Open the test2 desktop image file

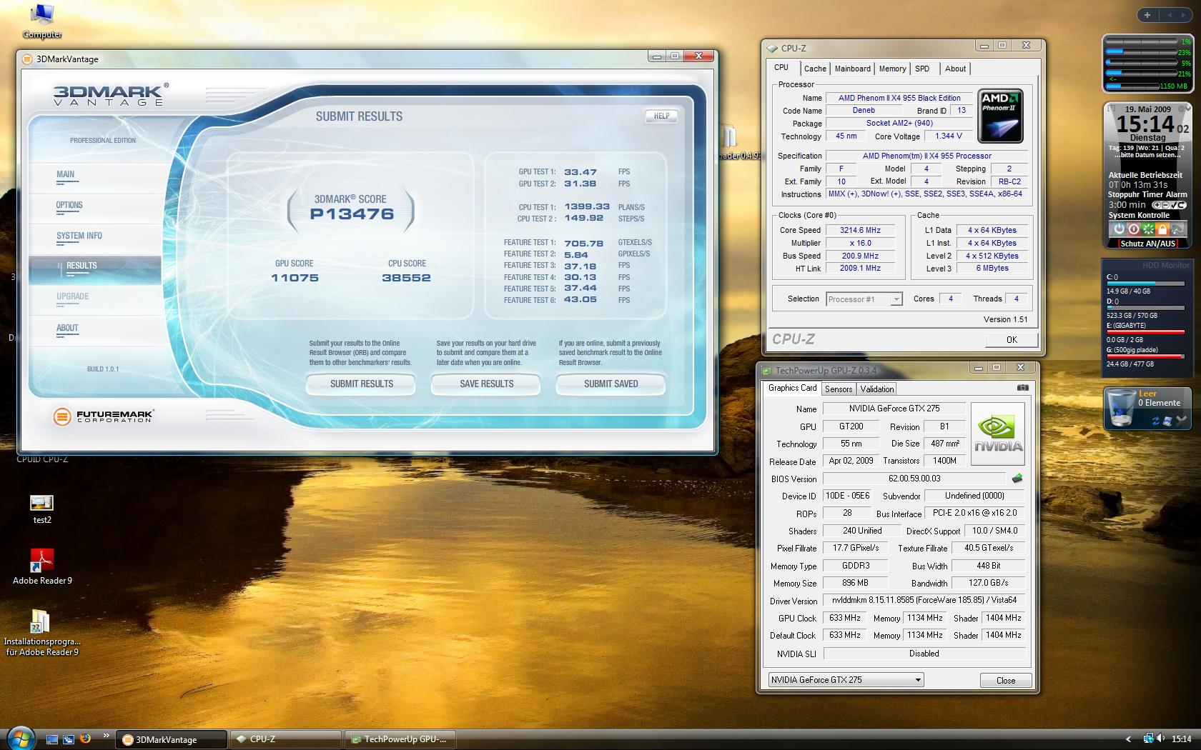(x=42, y=509)
